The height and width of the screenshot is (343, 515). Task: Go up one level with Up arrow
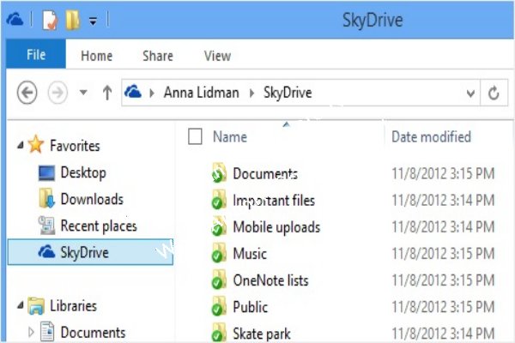coord(107,93)
